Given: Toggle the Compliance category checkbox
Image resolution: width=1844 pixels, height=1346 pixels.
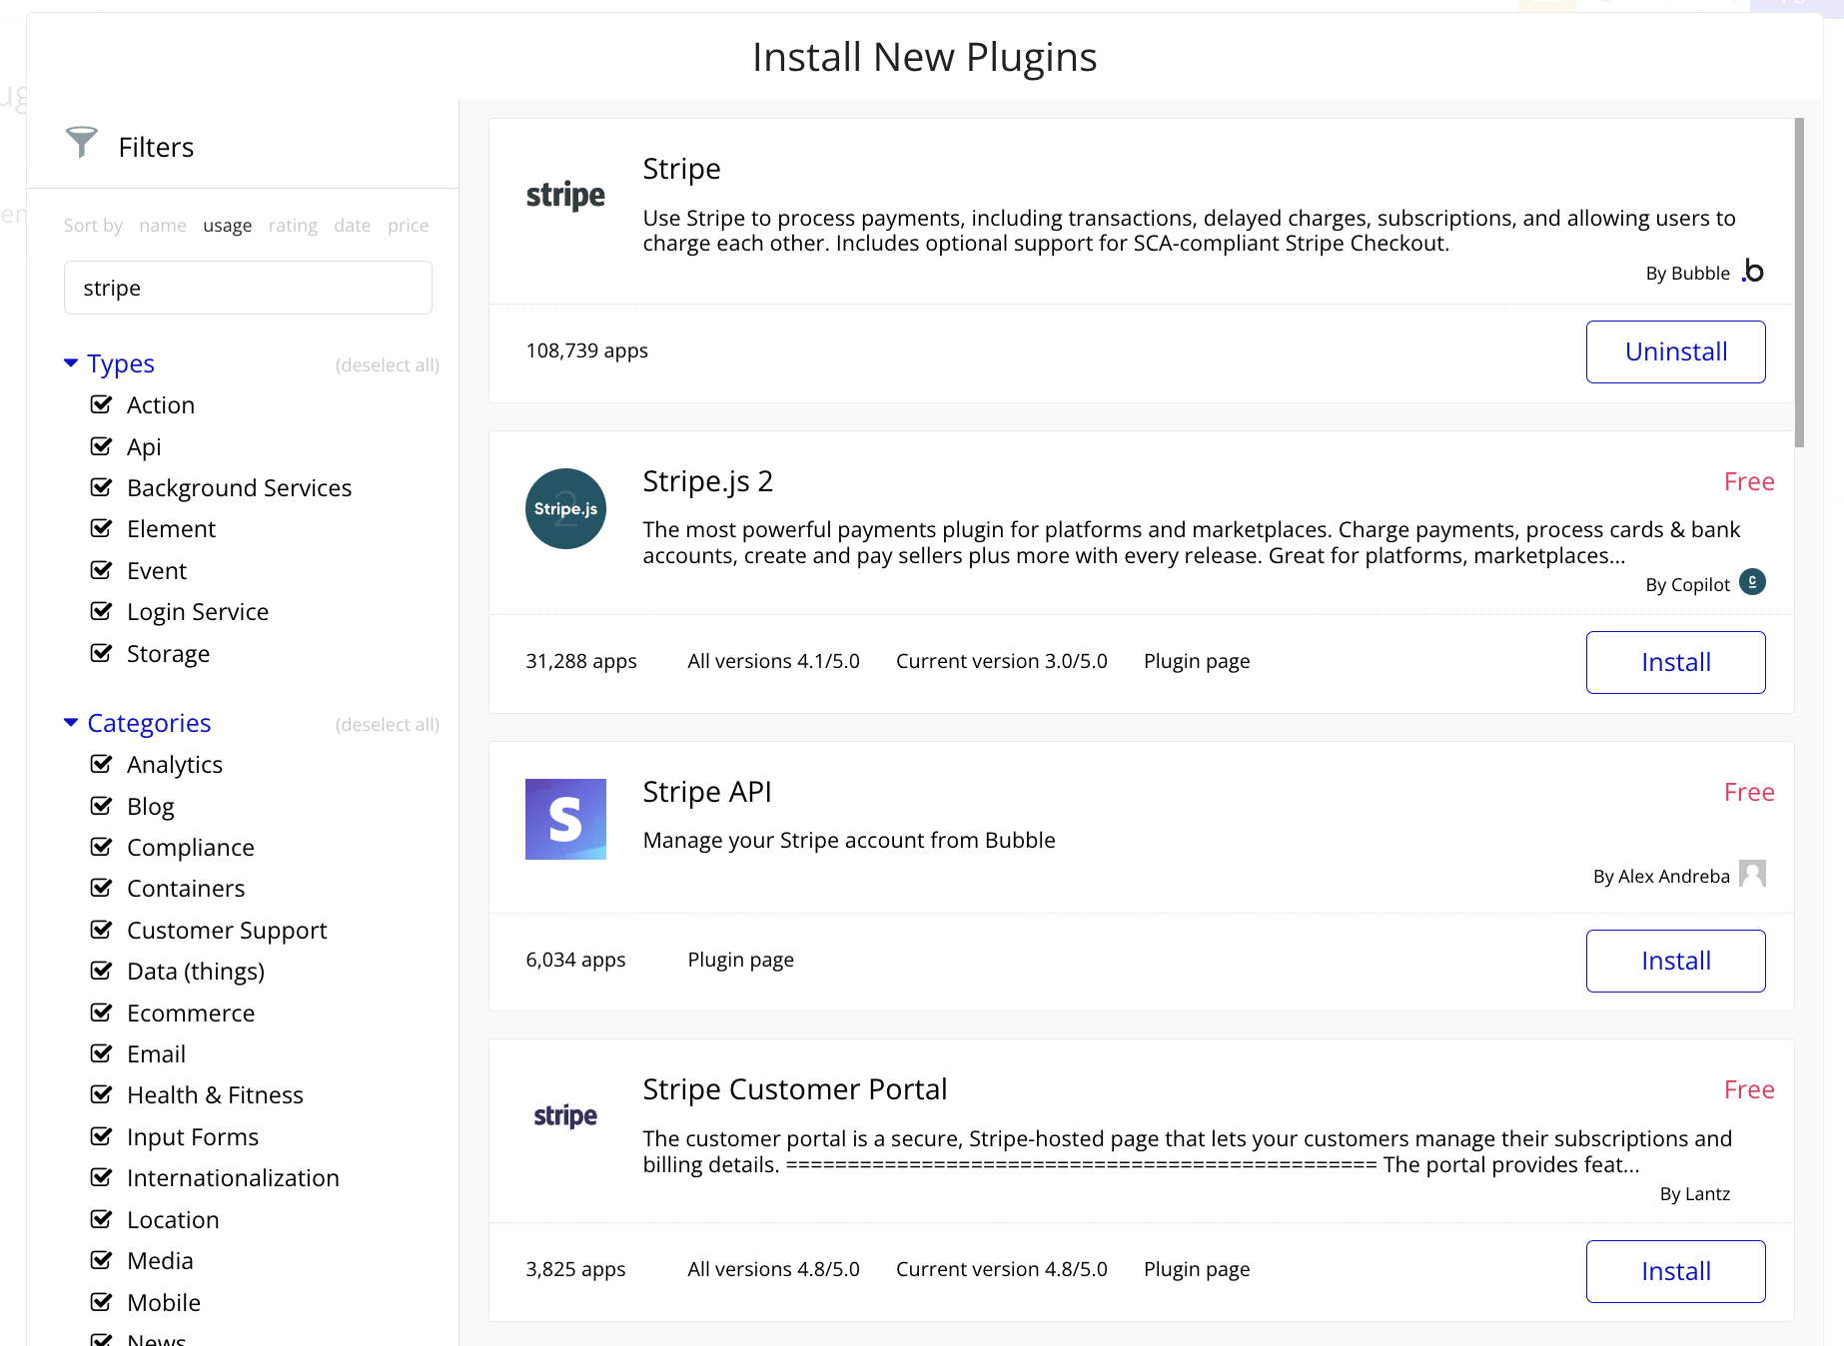Looking at the screenshot, I should (x=101, y=847).
